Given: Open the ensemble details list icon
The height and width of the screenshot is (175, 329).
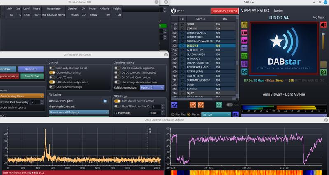Looking at the screenshot, I should 244,25.
